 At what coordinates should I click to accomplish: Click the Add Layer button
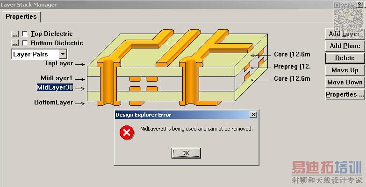(x=344, y=34)
